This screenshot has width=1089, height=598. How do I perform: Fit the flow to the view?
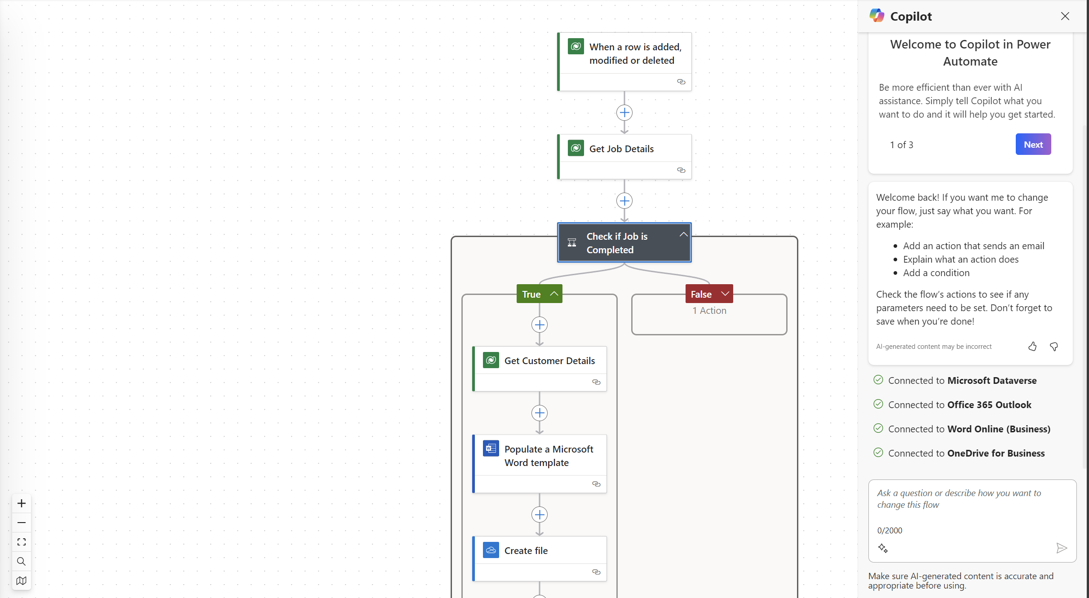coord(21,542)
